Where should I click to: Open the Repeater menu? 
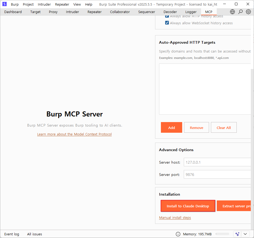(x=62, y=4)
